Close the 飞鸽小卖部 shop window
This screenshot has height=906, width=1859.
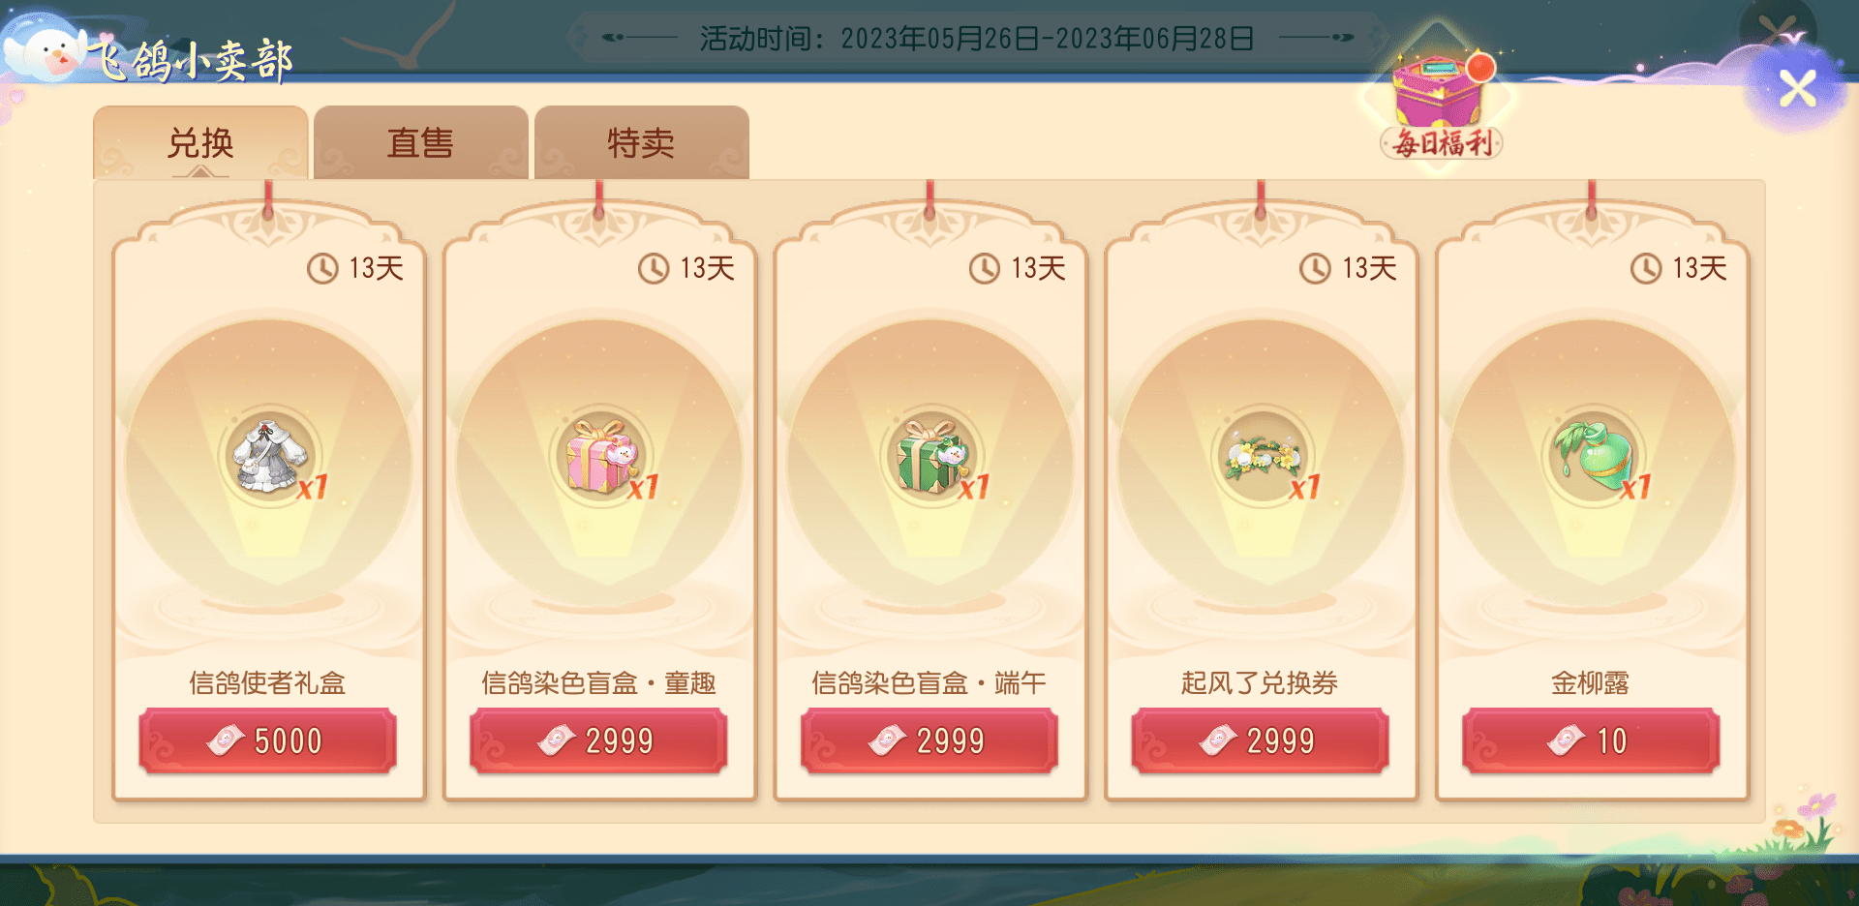[x=1798, y=89]
